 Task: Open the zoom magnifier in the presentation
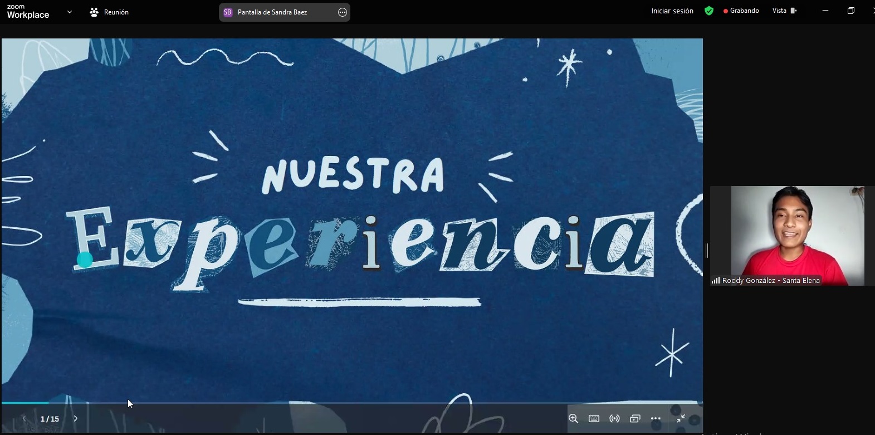tap(573, 418)
